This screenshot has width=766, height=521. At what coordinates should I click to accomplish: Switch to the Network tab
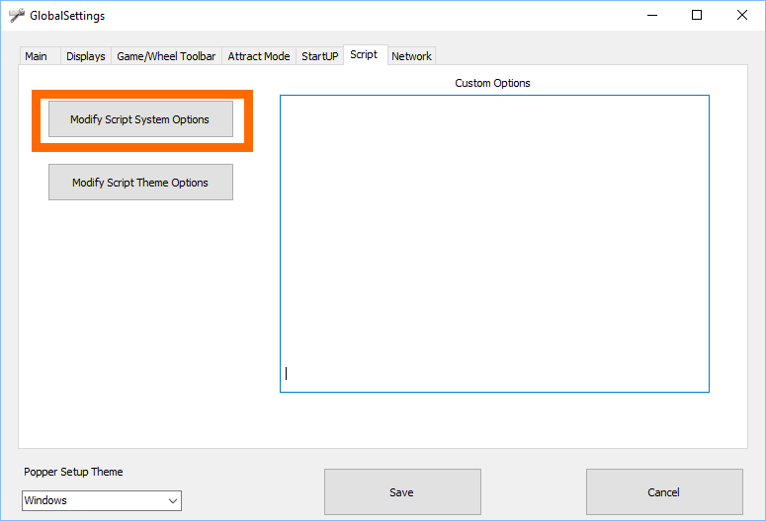pos(411,56)
